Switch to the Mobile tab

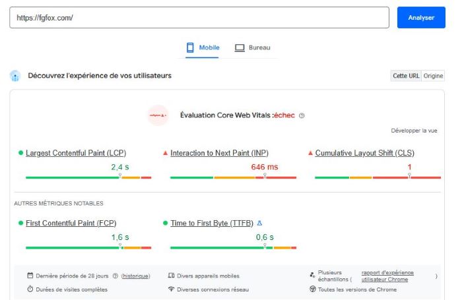click(x=203, y=47)
